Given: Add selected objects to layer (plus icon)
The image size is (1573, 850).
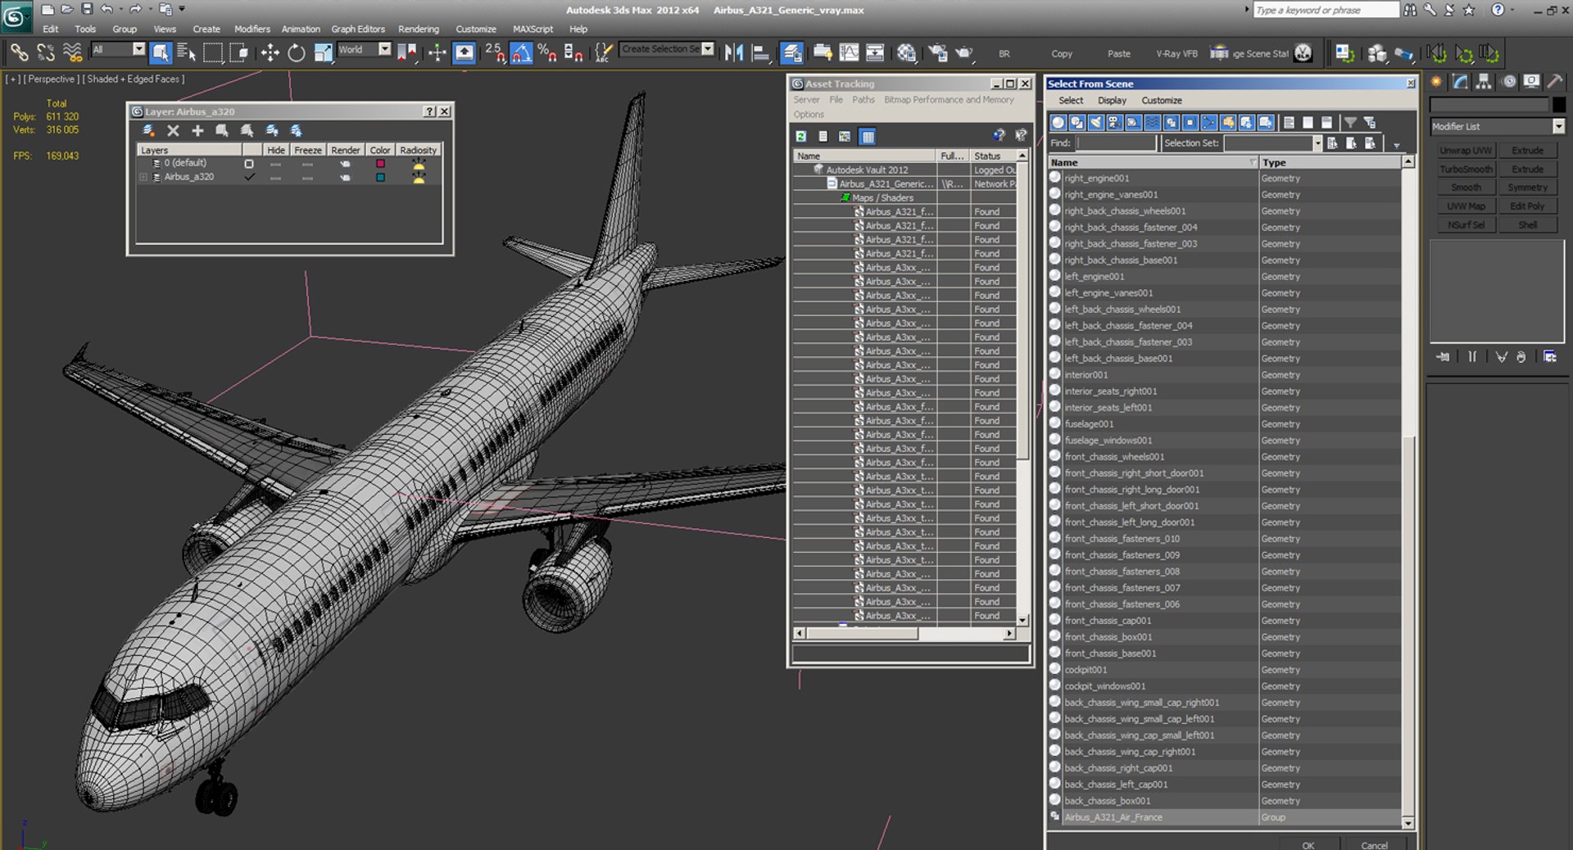Looking at the screenshot, I should (197, 130).
